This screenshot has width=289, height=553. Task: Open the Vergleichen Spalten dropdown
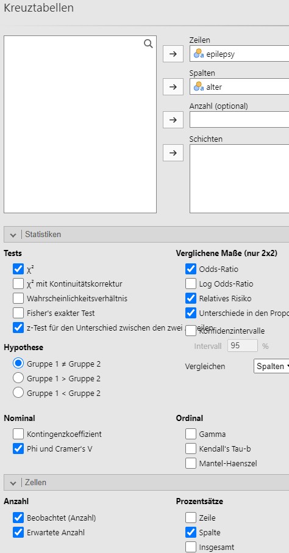271,366
